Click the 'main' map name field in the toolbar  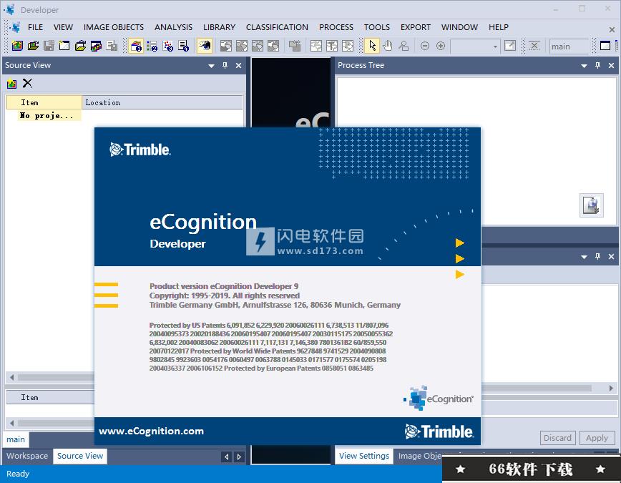[x=569, y=47]
